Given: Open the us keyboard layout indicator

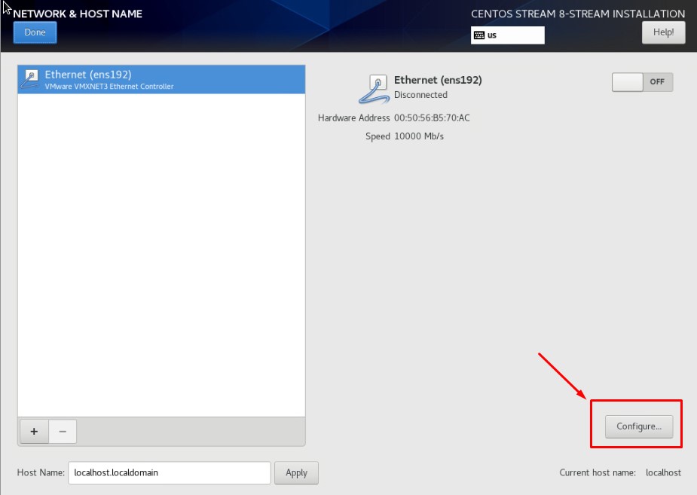Looking at the screenshot, I should 508,35.
